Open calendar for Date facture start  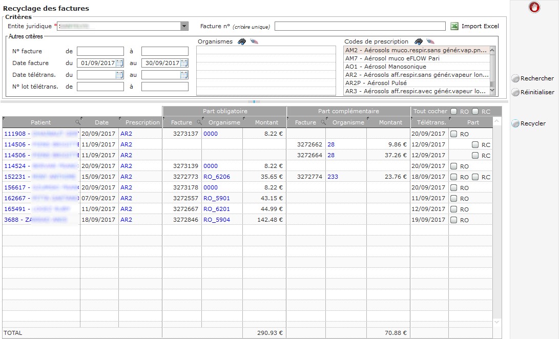pyautogui.click(x=120, y=63)
